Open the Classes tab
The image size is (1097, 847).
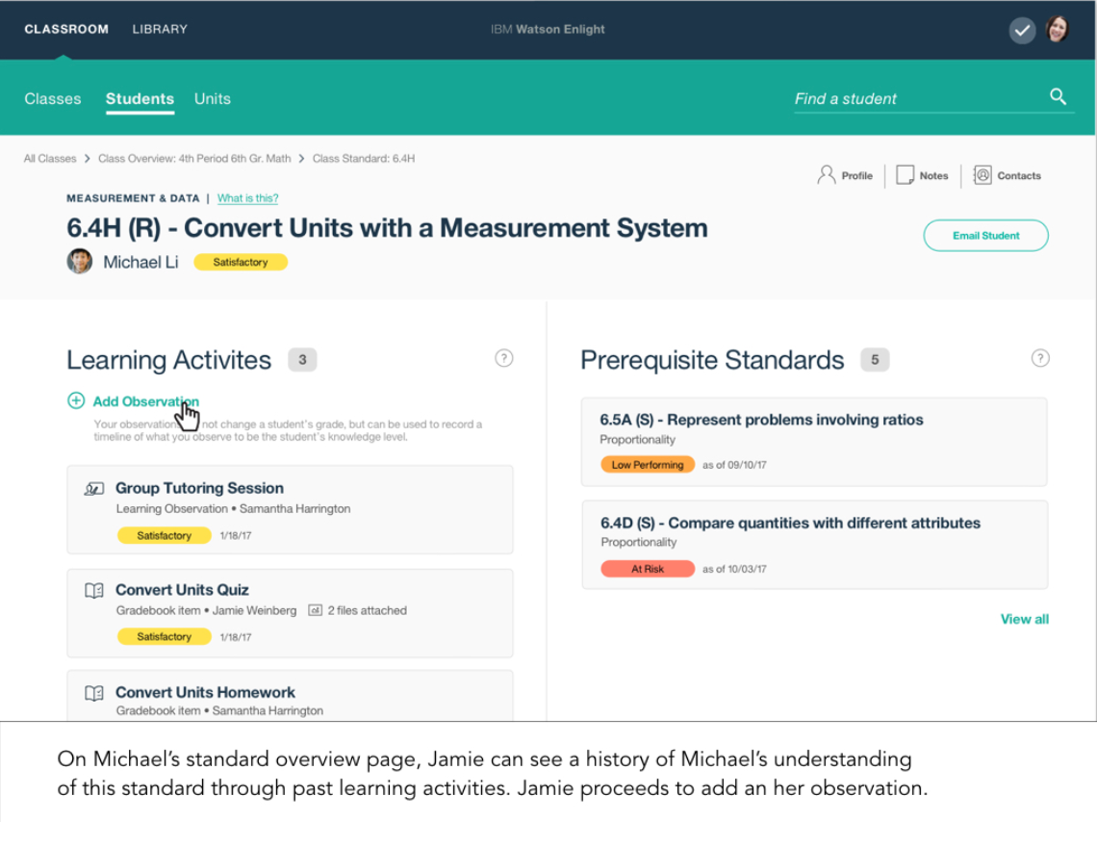point(53,99)
